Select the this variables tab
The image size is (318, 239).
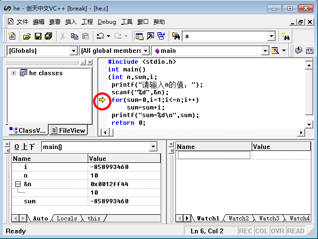click(94, 219)
